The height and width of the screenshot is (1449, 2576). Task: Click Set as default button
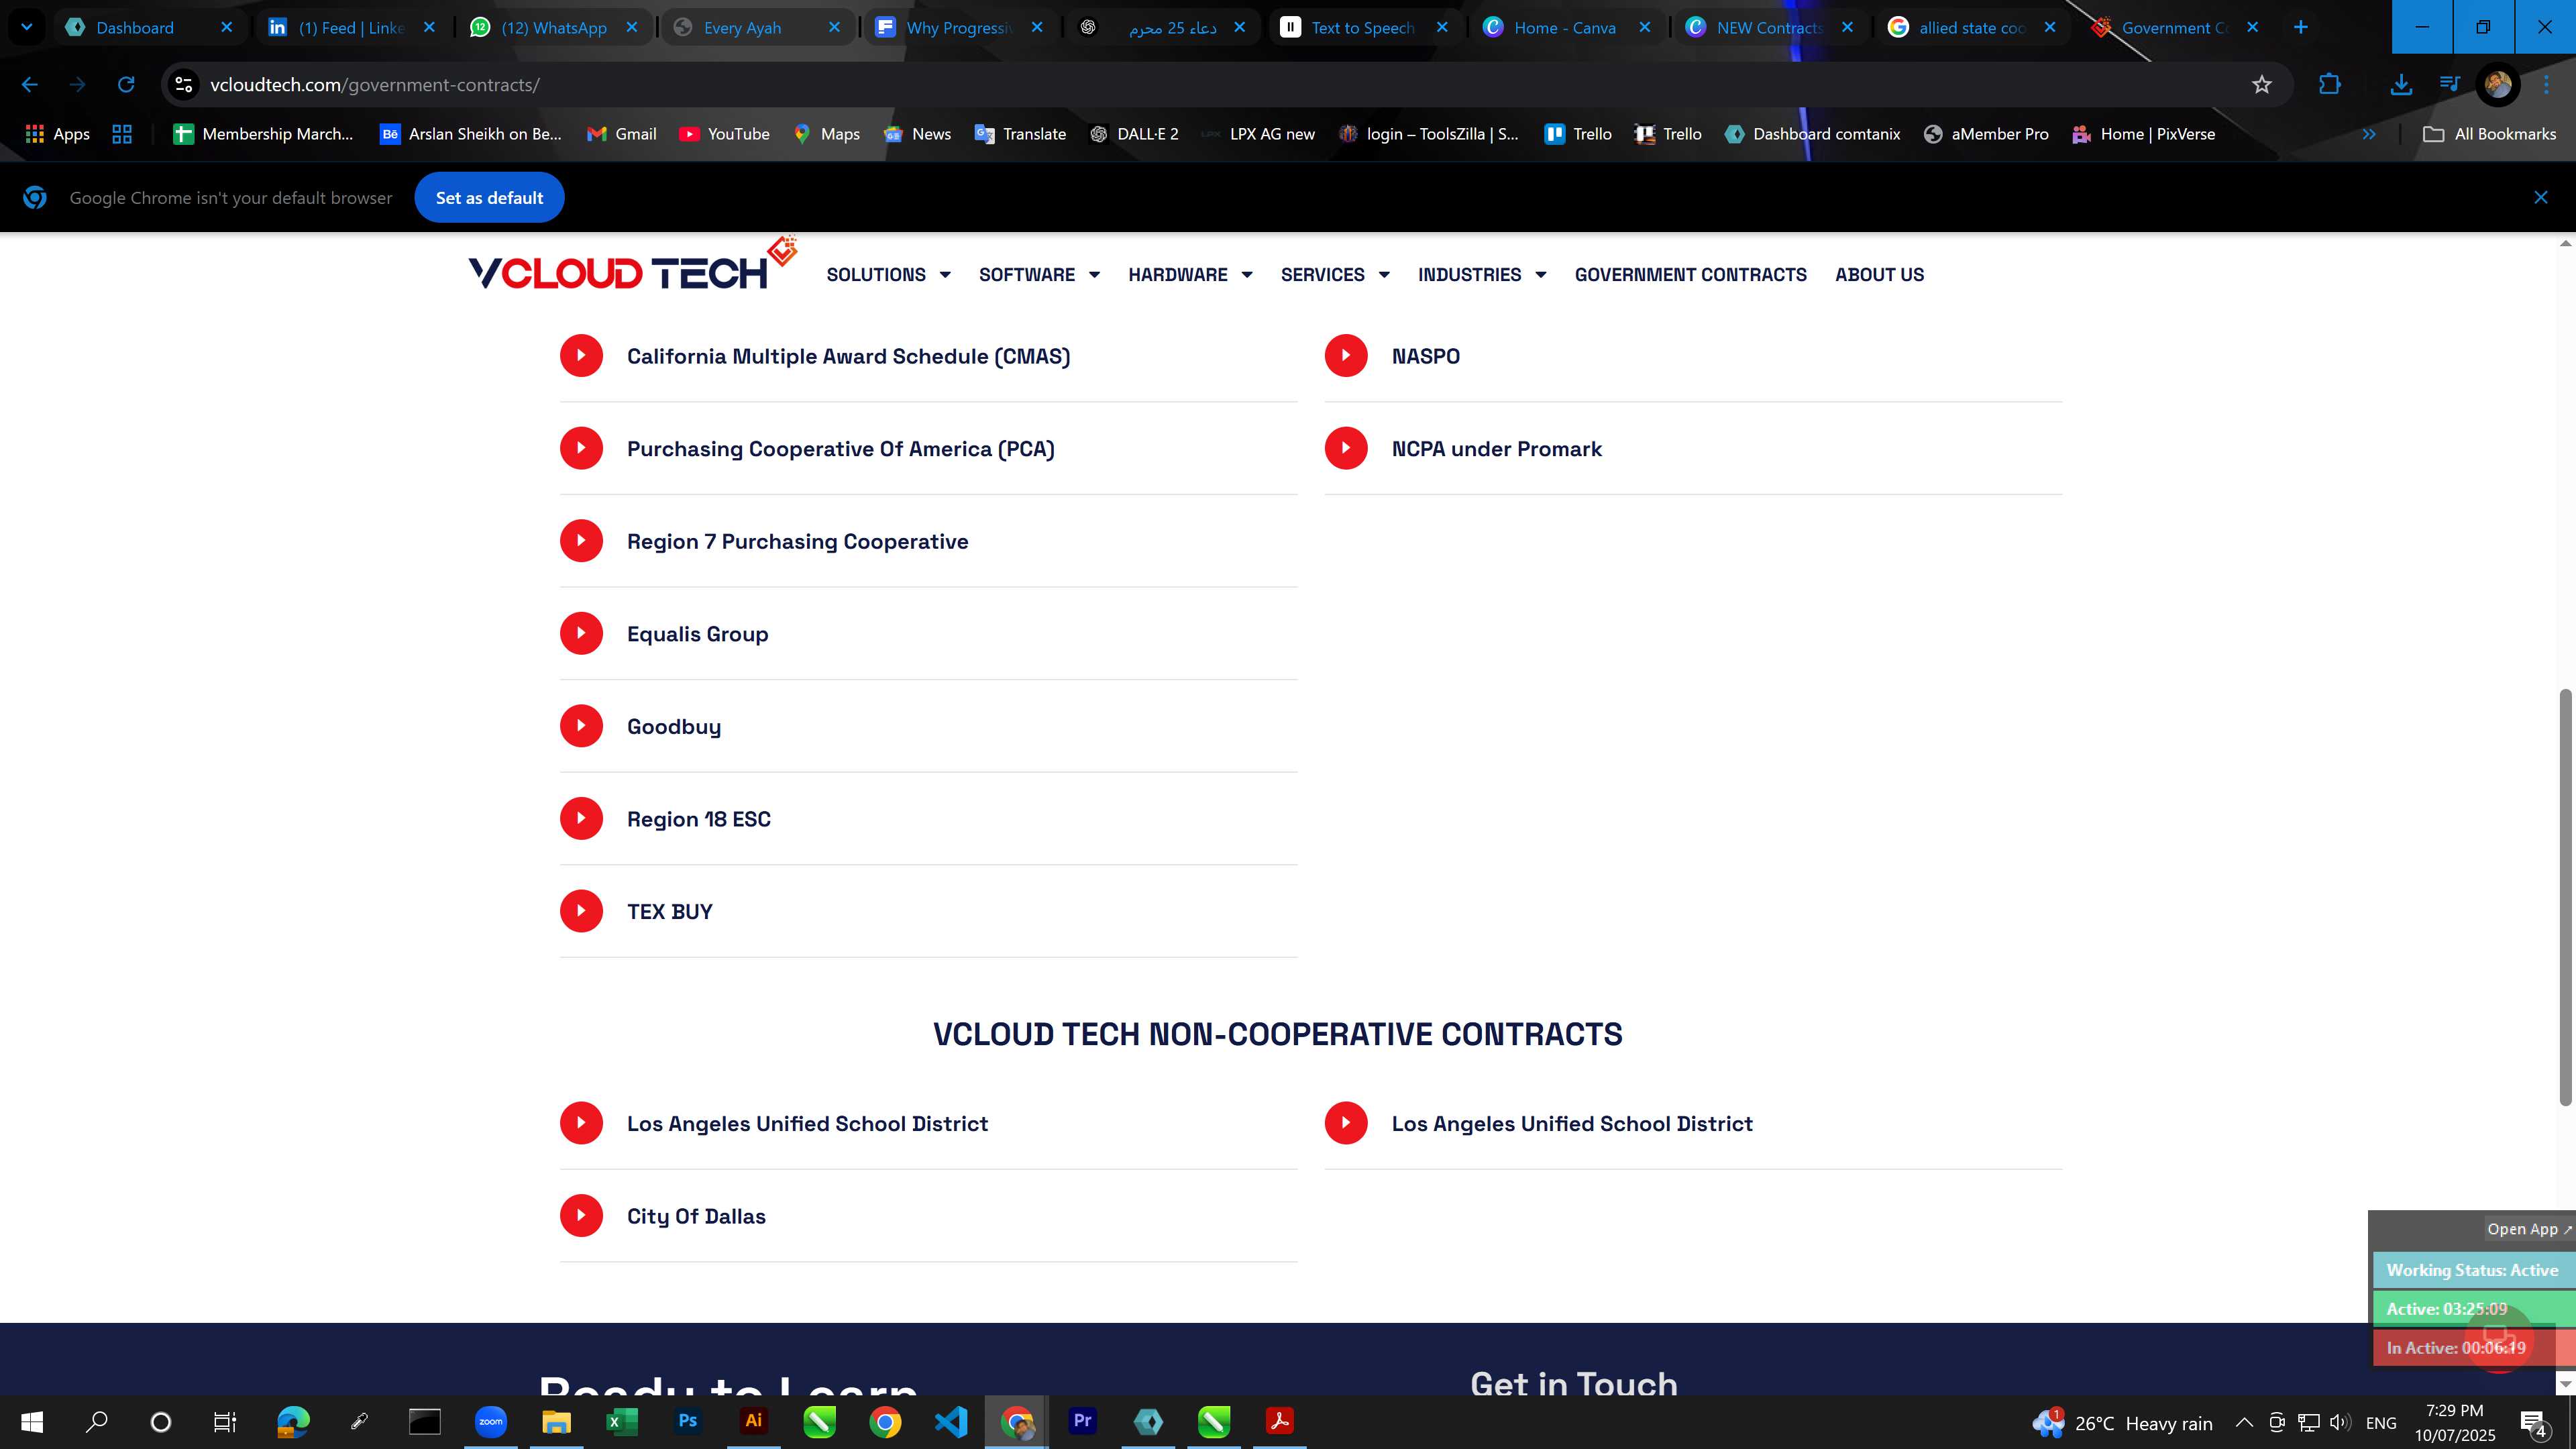point(489,198)
